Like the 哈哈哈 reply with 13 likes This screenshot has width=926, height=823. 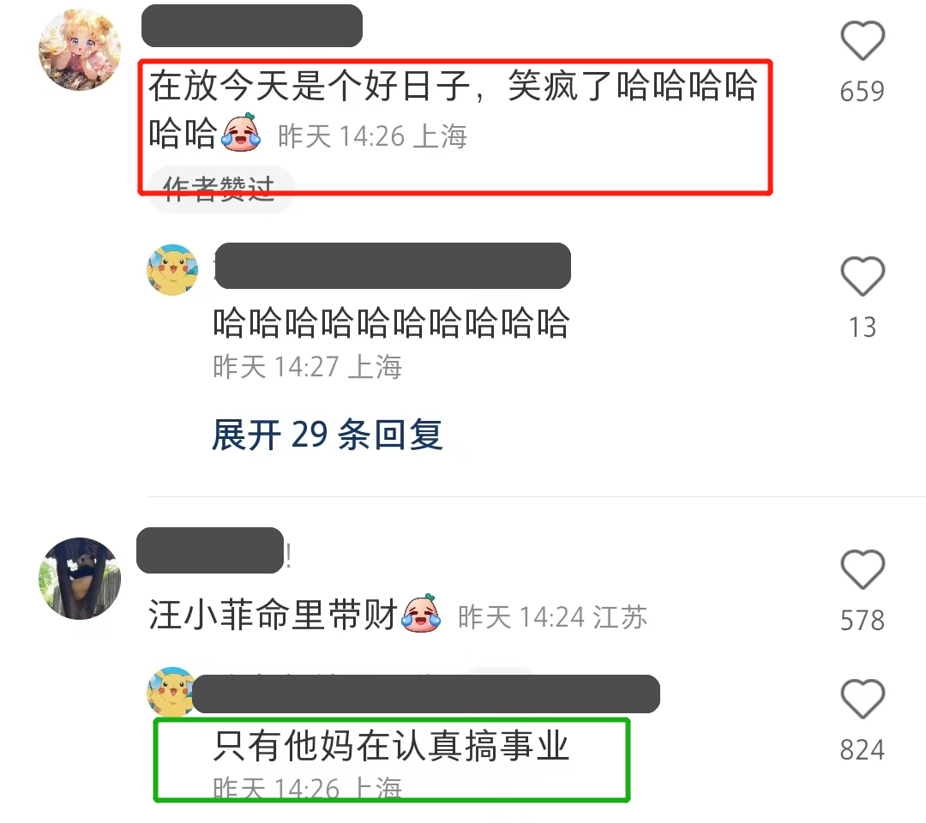click(x=863, y=276)
